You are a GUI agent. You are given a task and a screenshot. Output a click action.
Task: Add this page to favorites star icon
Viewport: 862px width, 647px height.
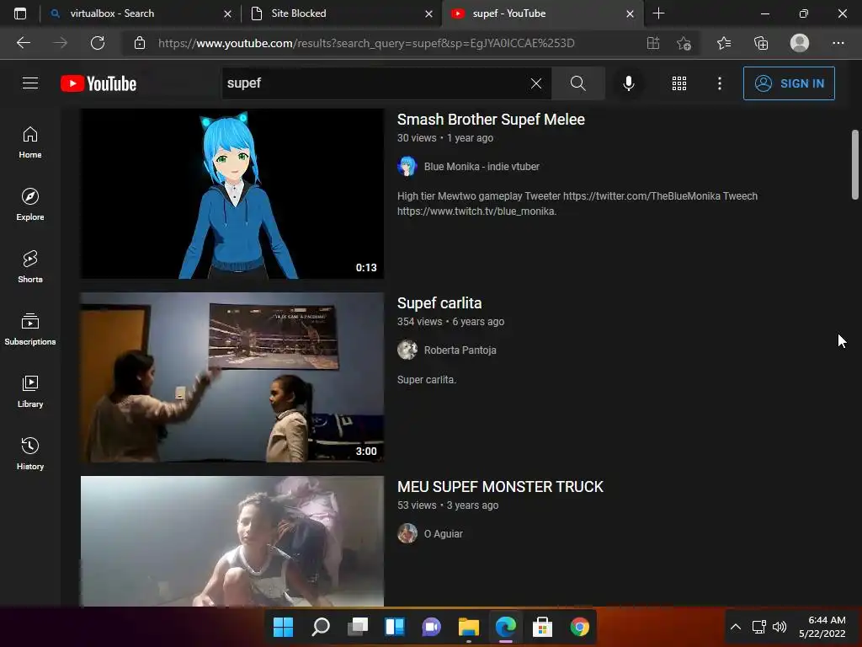click(x=684, y=43)
